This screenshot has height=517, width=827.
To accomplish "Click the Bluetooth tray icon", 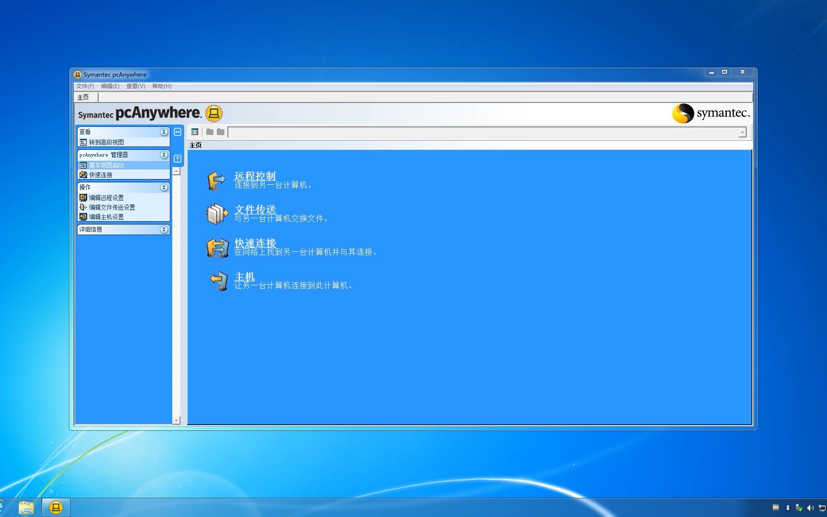I will 787,508.
